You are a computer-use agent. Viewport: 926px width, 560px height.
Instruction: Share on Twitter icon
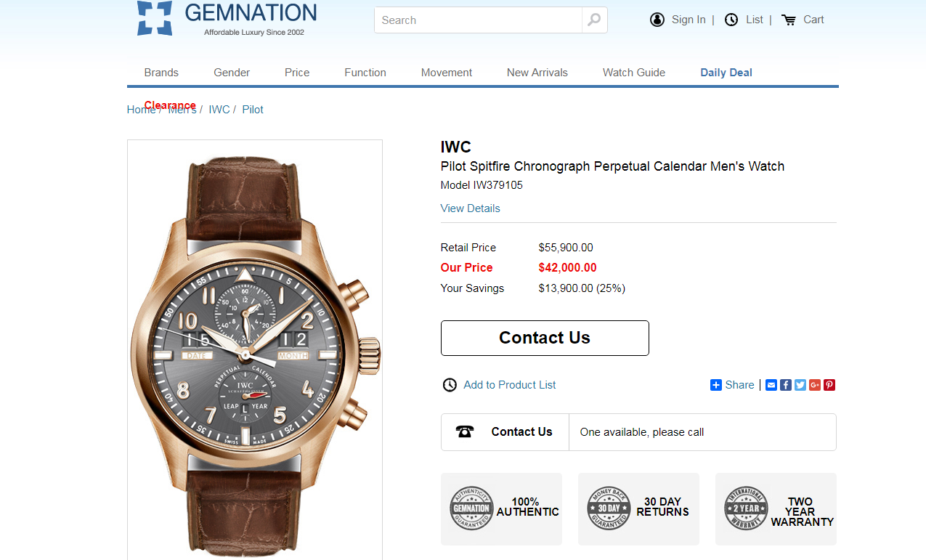800,385
